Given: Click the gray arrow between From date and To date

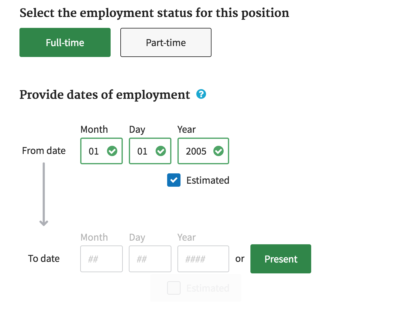Looking at the screenshot, I should (43, 194).
